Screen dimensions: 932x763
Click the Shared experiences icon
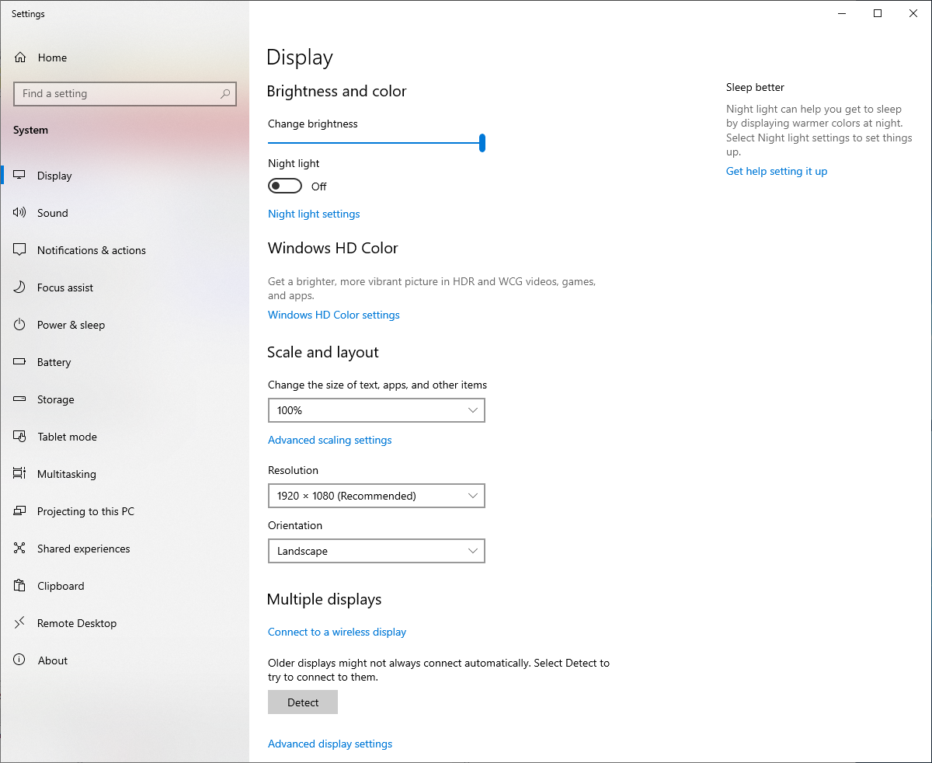coord(20,549)
